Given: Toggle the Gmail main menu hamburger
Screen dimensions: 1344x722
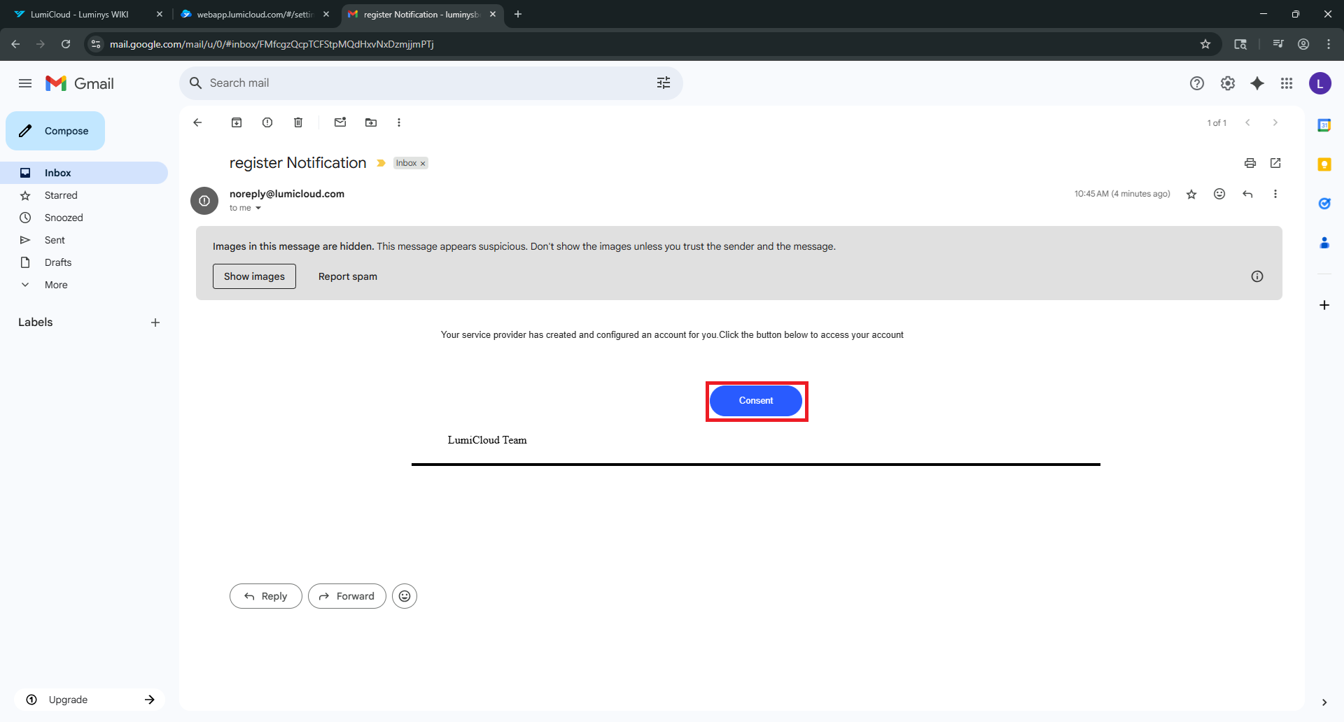Looking at the screenshot, I should (x=25, y=83).
